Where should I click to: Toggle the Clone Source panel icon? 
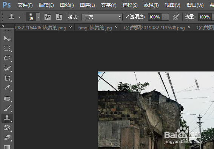[59, 17]
